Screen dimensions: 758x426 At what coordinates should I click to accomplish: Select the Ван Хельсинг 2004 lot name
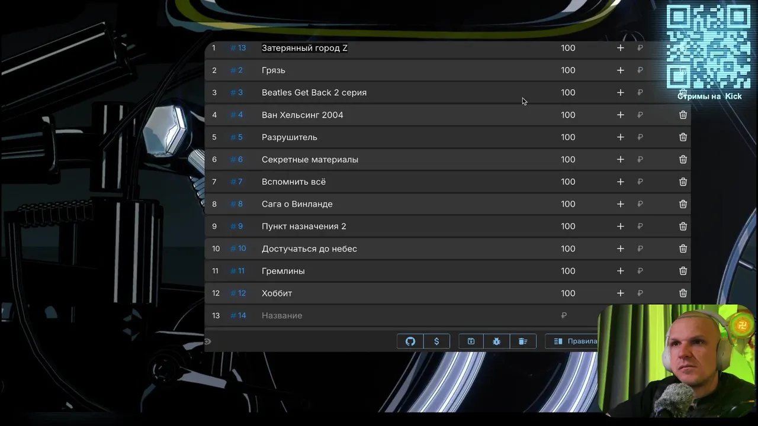coord(303,115)
